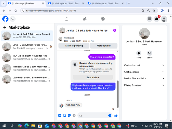Search within the Jerrica conversation
172x129 pixels.
[x=150, y=53]
